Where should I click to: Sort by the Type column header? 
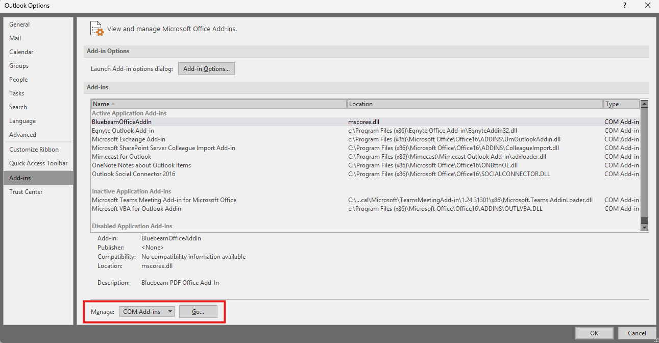coord(622,104)
